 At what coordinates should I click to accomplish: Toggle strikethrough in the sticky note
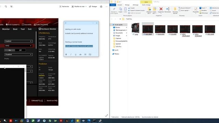80,55
